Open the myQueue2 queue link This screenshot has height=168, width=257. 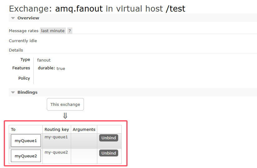pos(26,156)
